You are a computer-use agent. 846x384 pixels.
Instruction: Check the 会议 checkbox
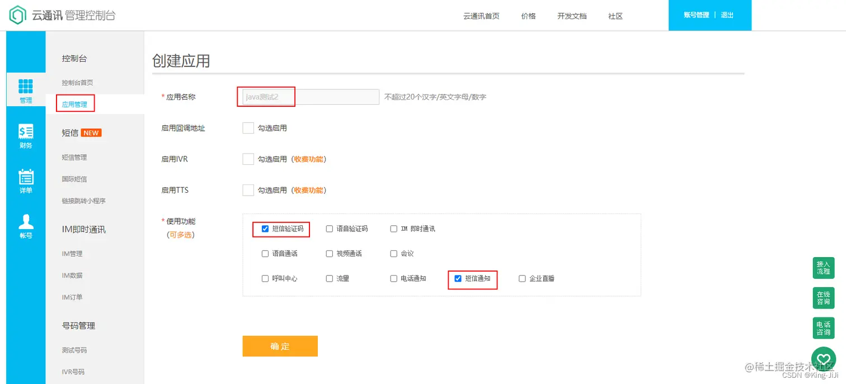coord(394,253)
